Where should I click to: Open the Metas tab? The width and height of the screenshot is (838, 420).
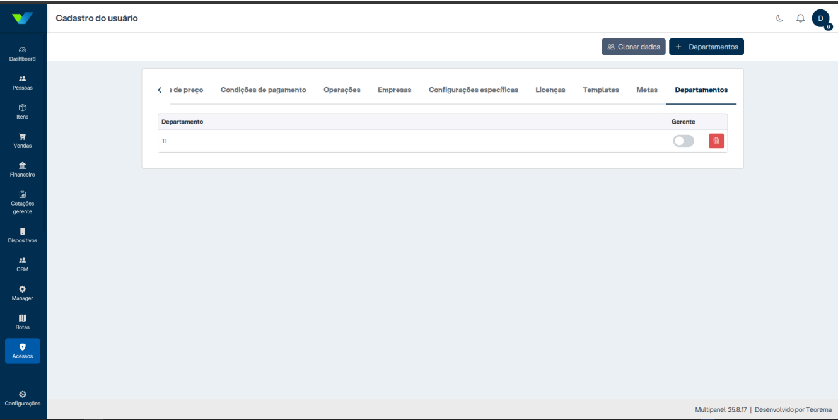647,90
